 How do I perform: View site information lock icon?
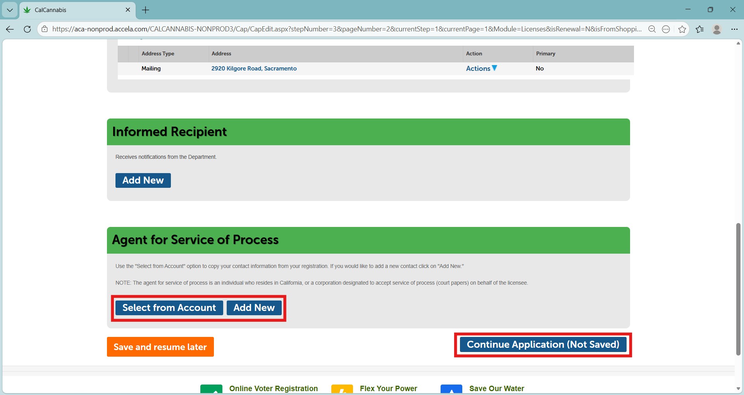point(45,29)
